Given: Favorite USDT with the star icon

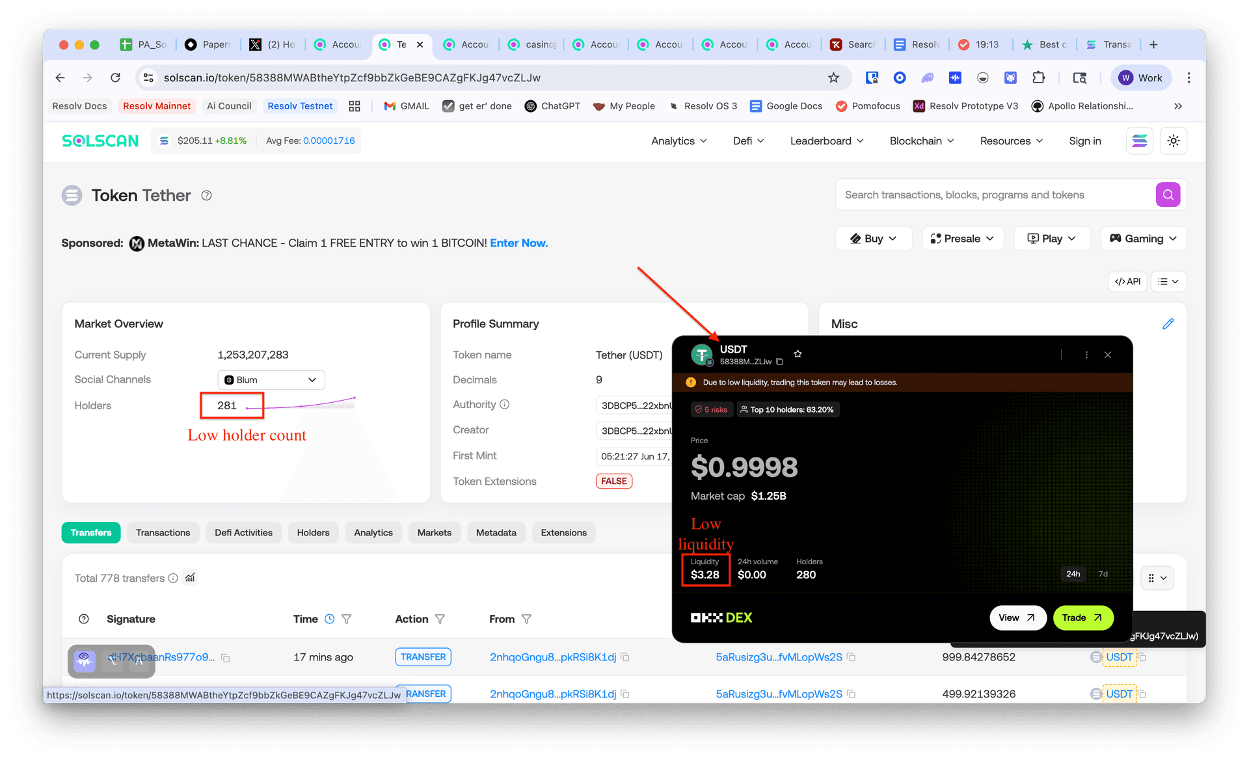Looking at the screenshot, I should coord(798,354).
